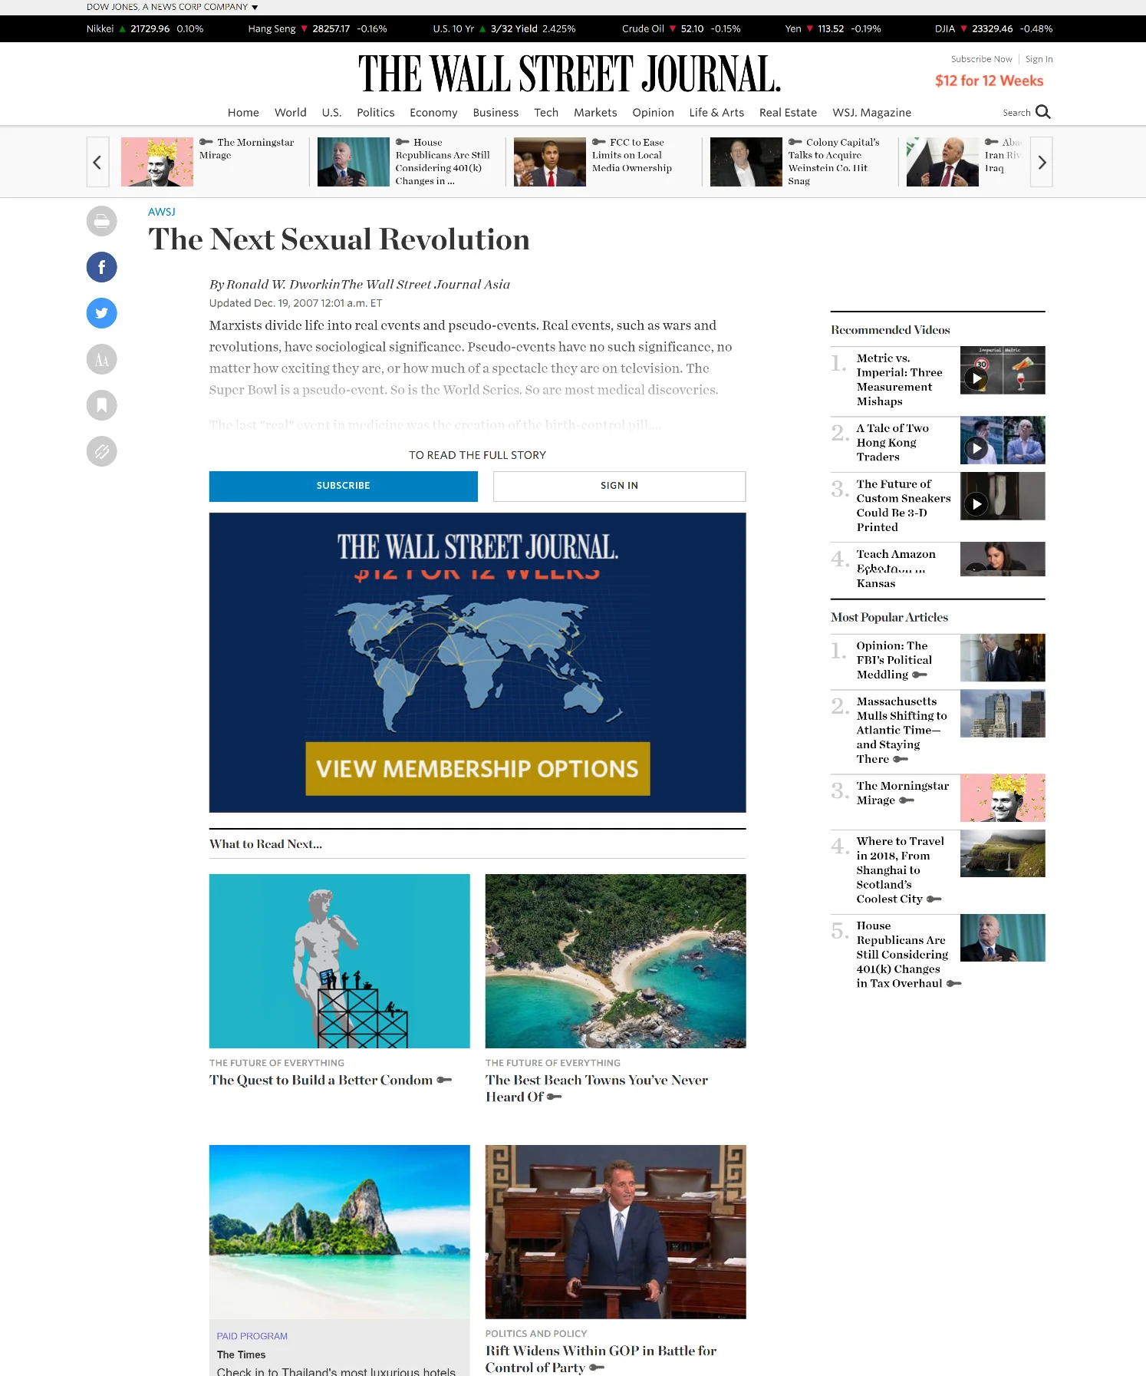Image resolution: width=1146 pixels, height=1376 pixels.
Task: Click Subscribe Now link in header
Action: (x=981, y=59)
